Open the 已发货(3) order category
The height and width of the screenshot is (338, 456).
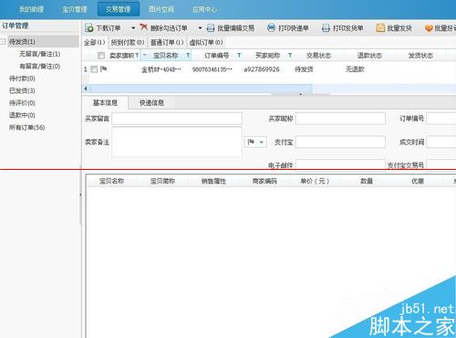[22, 90]
